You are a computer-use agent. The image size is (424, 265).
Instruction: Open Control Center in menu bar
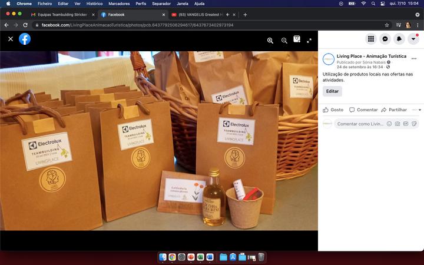(383, 4)
